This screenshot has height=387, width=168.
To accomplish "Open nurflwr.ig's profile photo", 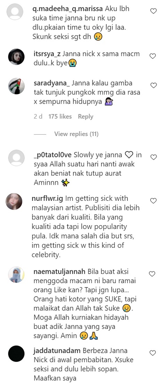I will [14, 202].
